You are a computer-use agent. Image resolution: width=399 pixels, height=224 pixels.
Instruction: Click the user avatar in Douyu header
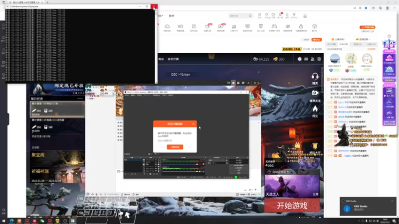click(x=305, y=16)
